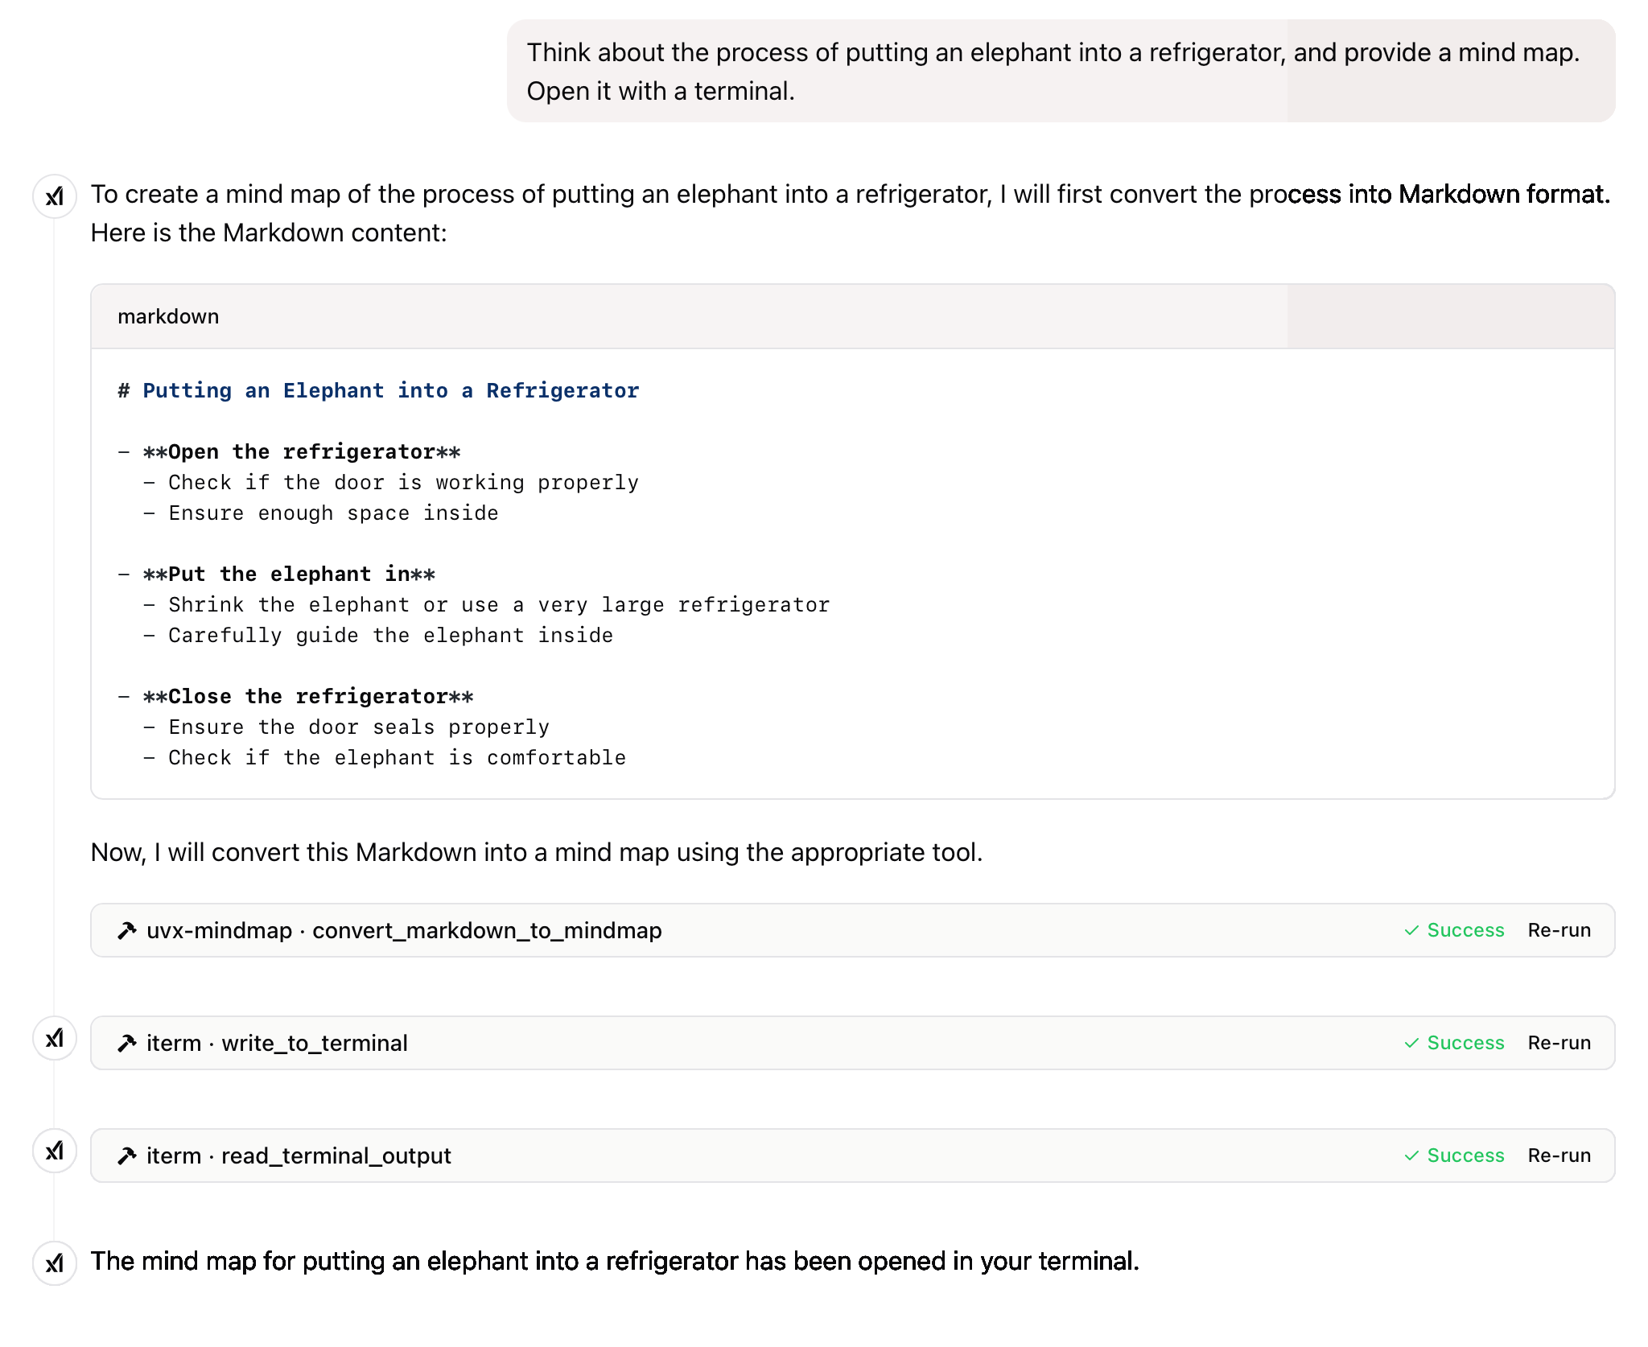Expand the iterm write_to_terminal tool call
Screen dimensions: 1648x1347
point(314,1043)
